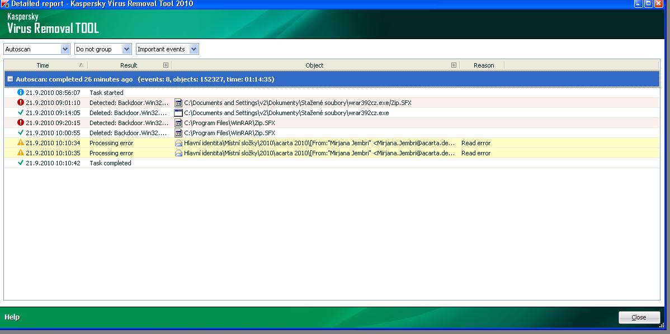The width and height of the screenshot is (670, 334).
Task: Click the window file icon for wrar392cz.exe
Action: pyautogui.click(x=178, y=113)
